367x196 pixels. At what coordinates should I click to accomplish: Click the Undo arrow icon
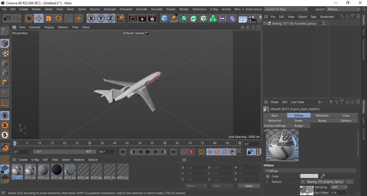(x=7, y=19)
